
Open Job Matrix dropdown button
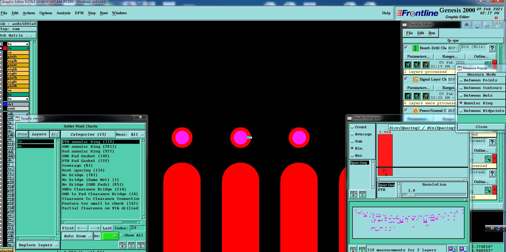[18, 36]
